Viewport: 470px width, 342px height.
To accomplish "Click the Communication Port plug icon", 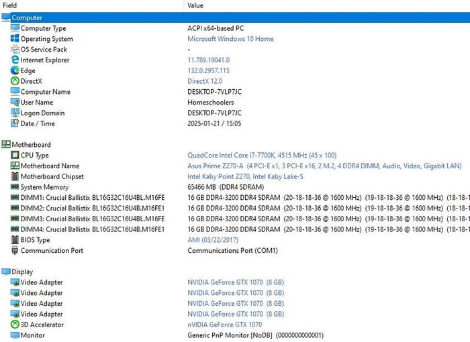I will pyautogui.click(x=15, y=250).
